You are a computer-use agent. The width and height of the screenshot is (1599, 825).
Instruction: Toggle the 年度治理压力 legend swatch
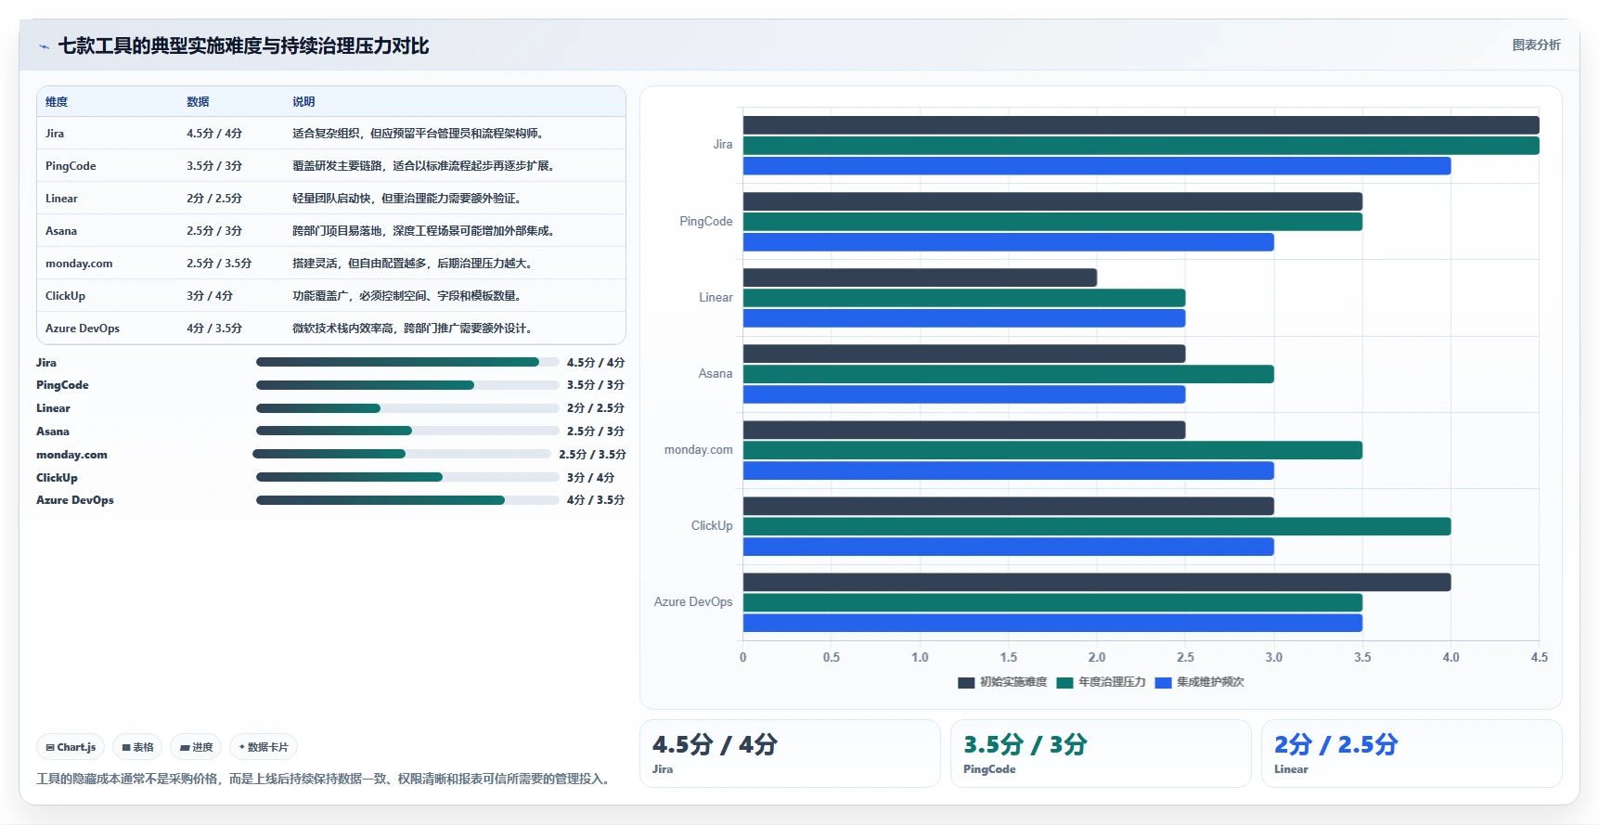pos(1064,682)
